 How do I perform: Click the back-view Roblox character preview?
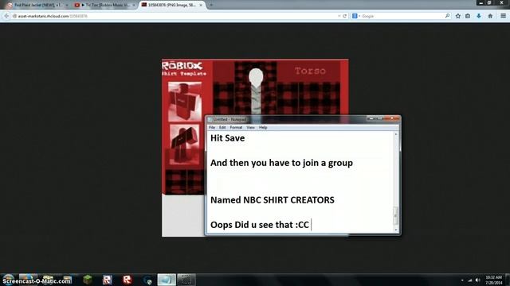(x=184, y=145)
